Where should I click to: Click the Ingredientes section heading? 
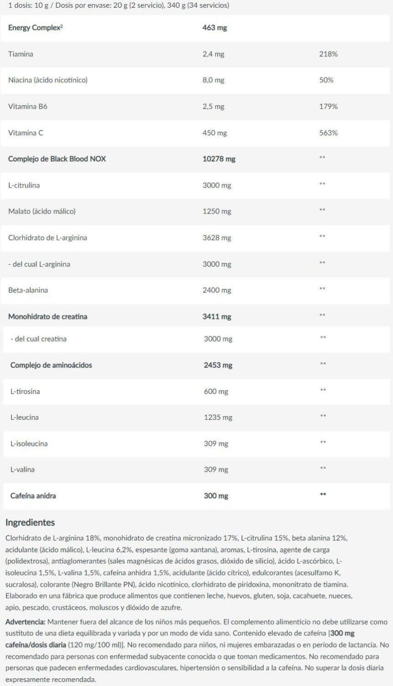pyautogui.click(x=30, y=522)
